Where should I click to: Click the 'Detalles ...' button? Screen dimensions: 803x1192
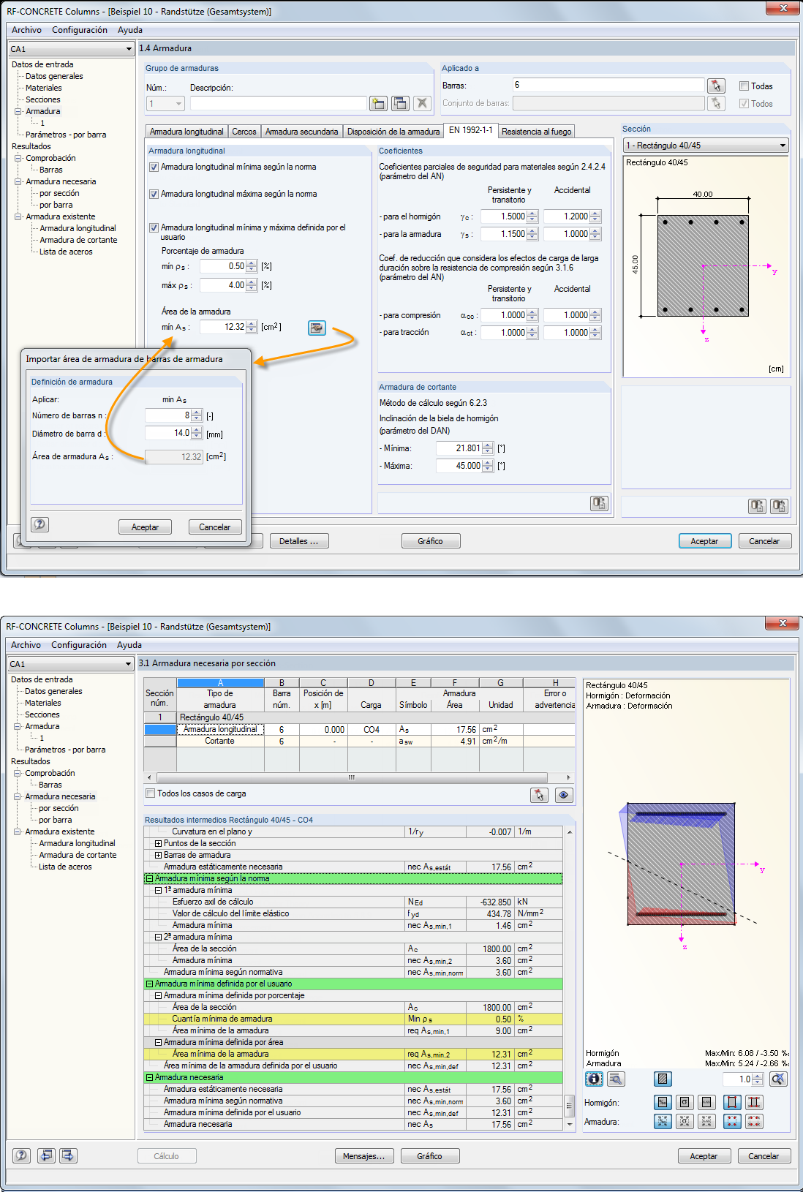click(299, 541)
